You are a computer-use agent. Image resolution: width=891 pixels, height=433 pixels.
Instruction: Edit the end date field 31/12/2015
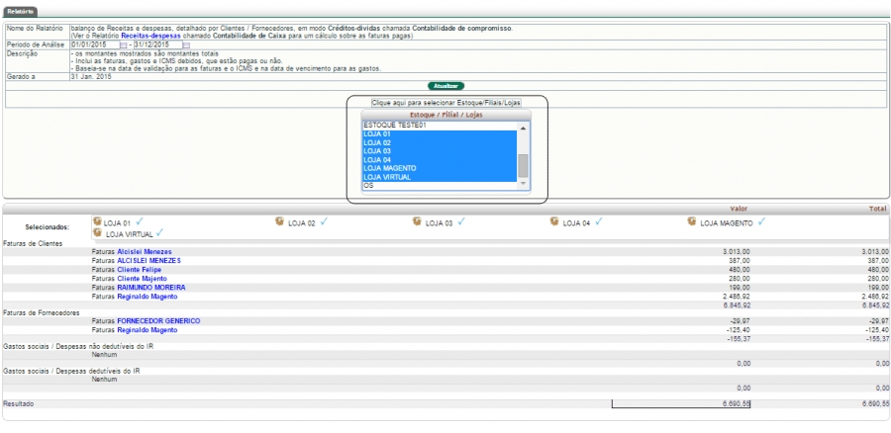(158, 44)
